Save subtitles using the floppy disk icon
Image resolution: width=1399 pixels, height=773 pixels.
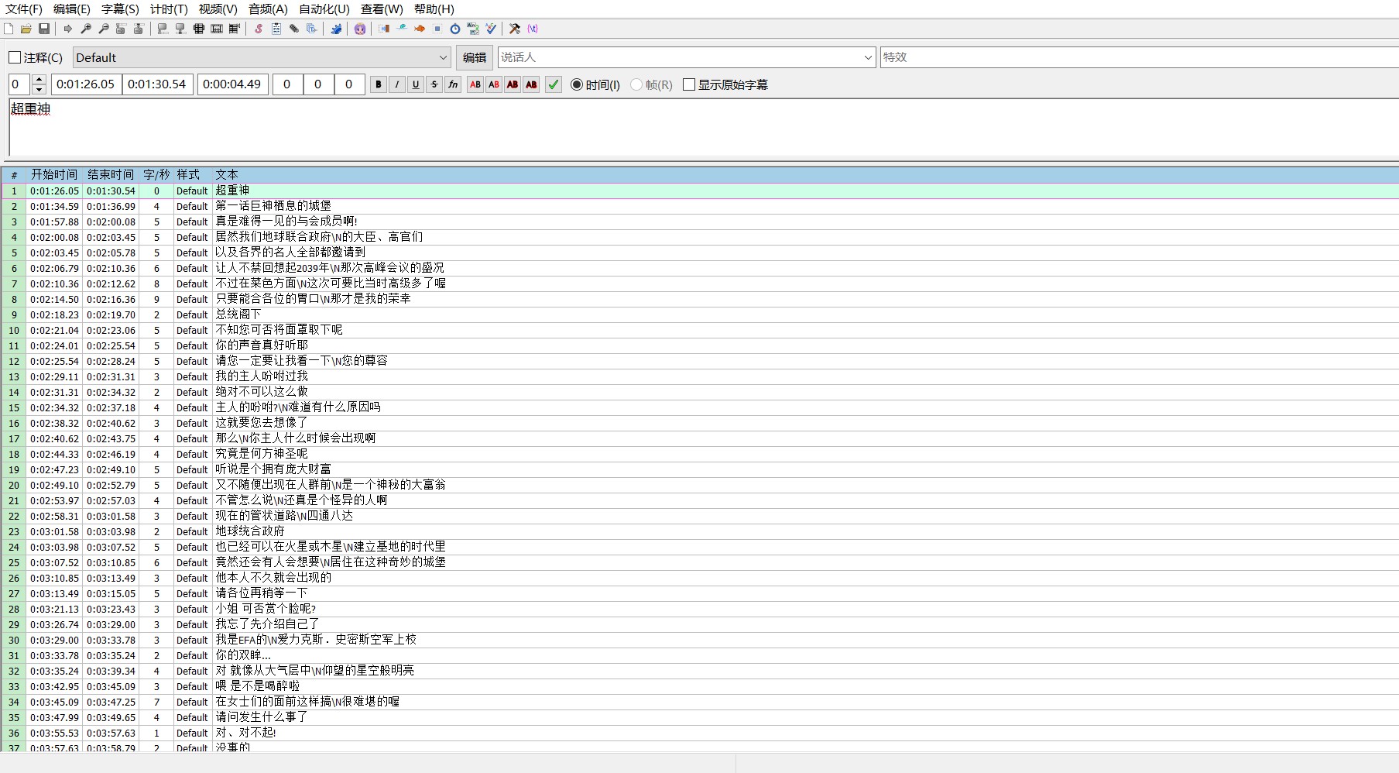[x=44, y=29]
